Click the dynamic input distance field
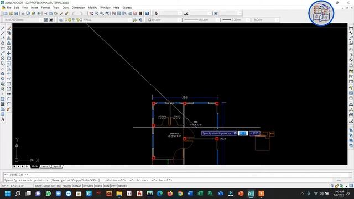 pos(243,133)
